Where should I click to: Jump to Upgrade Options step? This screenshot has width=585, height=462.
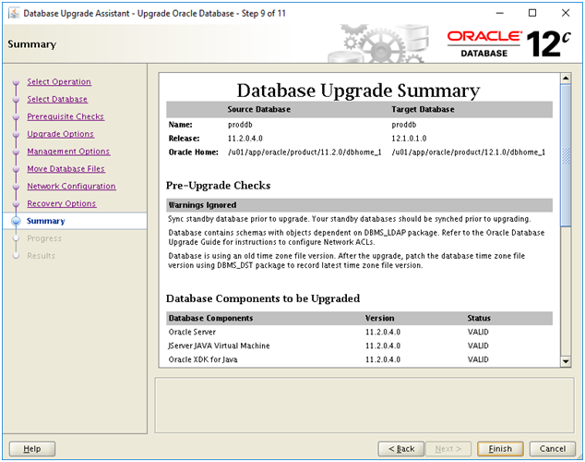(x=61, y=134)
